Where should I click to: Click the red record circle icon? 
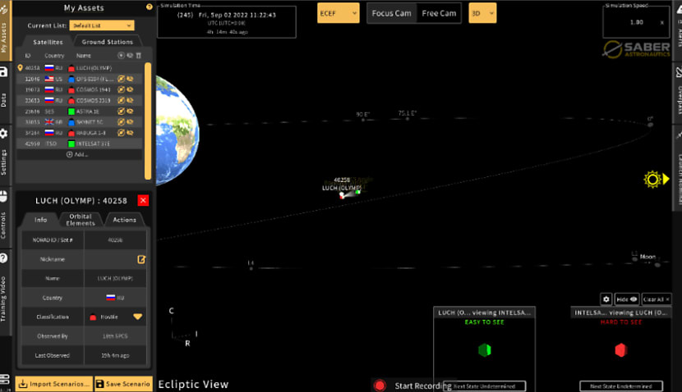tap(380, 385)
